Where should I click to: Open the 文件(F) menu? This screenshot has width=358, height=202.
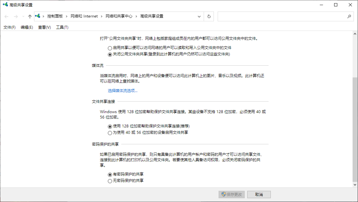coord(9,27)
